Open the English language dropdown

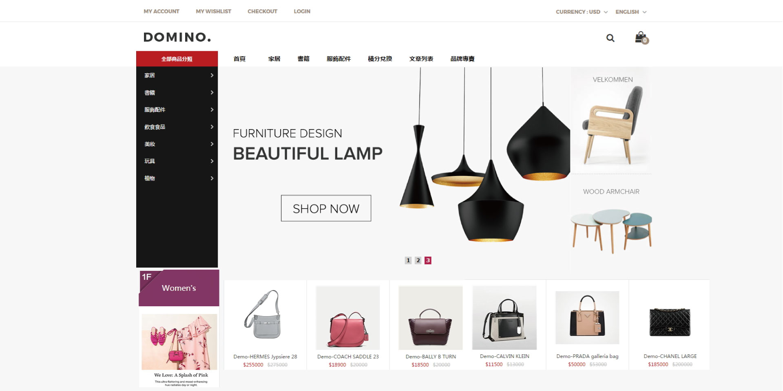631,12
